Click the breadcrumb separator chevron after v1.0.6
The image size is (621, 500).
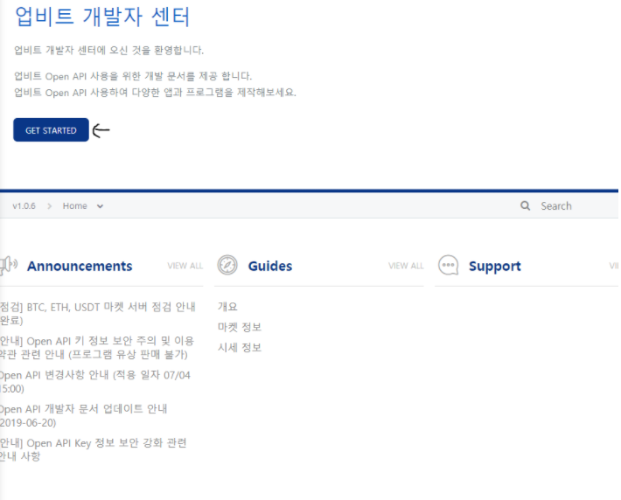click(x=49, y=206)
